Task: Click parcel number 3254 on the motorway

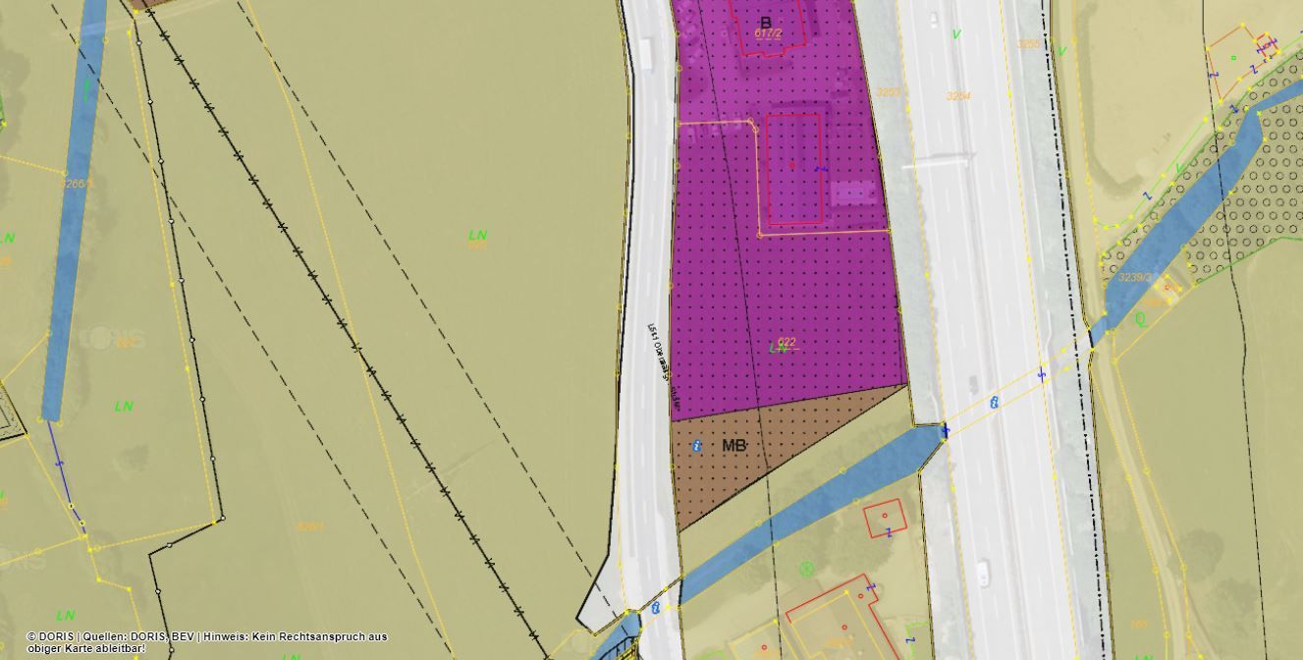Action: [958, 96]
